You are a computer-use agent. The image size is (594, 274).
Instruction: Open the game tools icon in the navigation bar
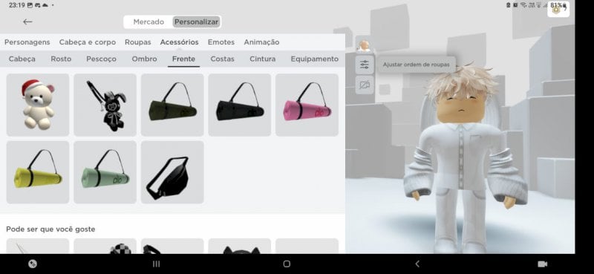point(33,264)
